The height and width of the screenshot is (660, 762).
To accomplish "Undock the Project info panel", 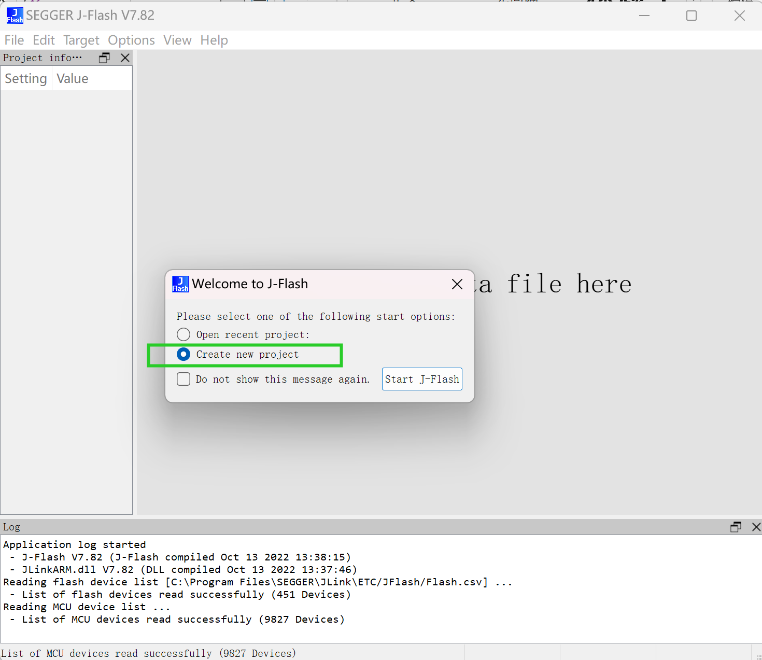I will [x=104, y=58].
